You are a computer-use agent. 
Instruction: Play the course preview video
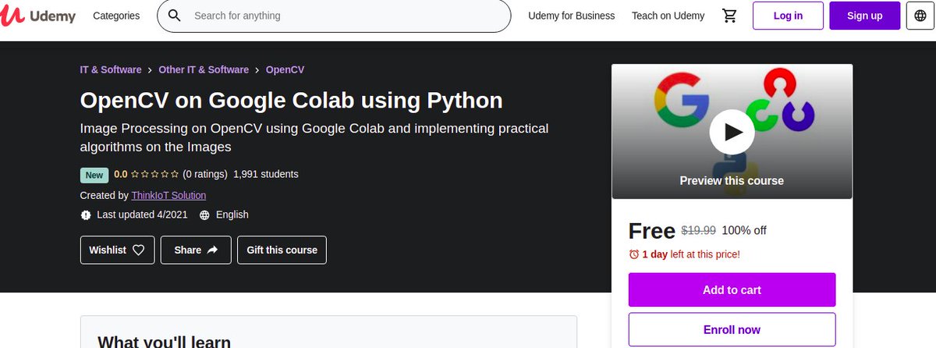(x=732, y=131)
